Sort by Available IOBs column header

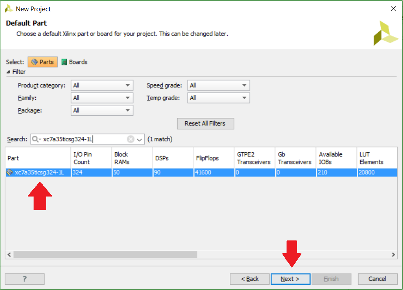tap(336, 158)
